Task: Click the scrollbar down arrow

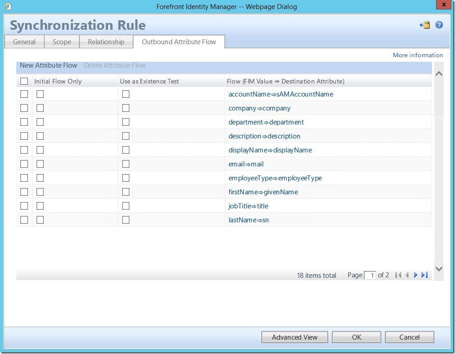Action: coord(439,269)
